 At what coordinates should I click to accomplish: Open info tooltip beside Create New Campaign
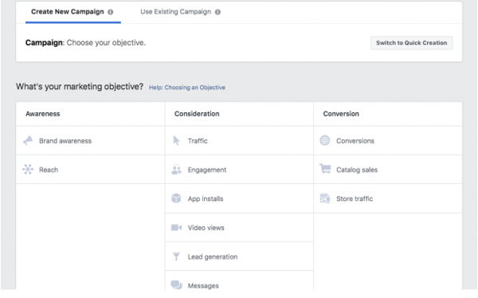coord(111,12)
